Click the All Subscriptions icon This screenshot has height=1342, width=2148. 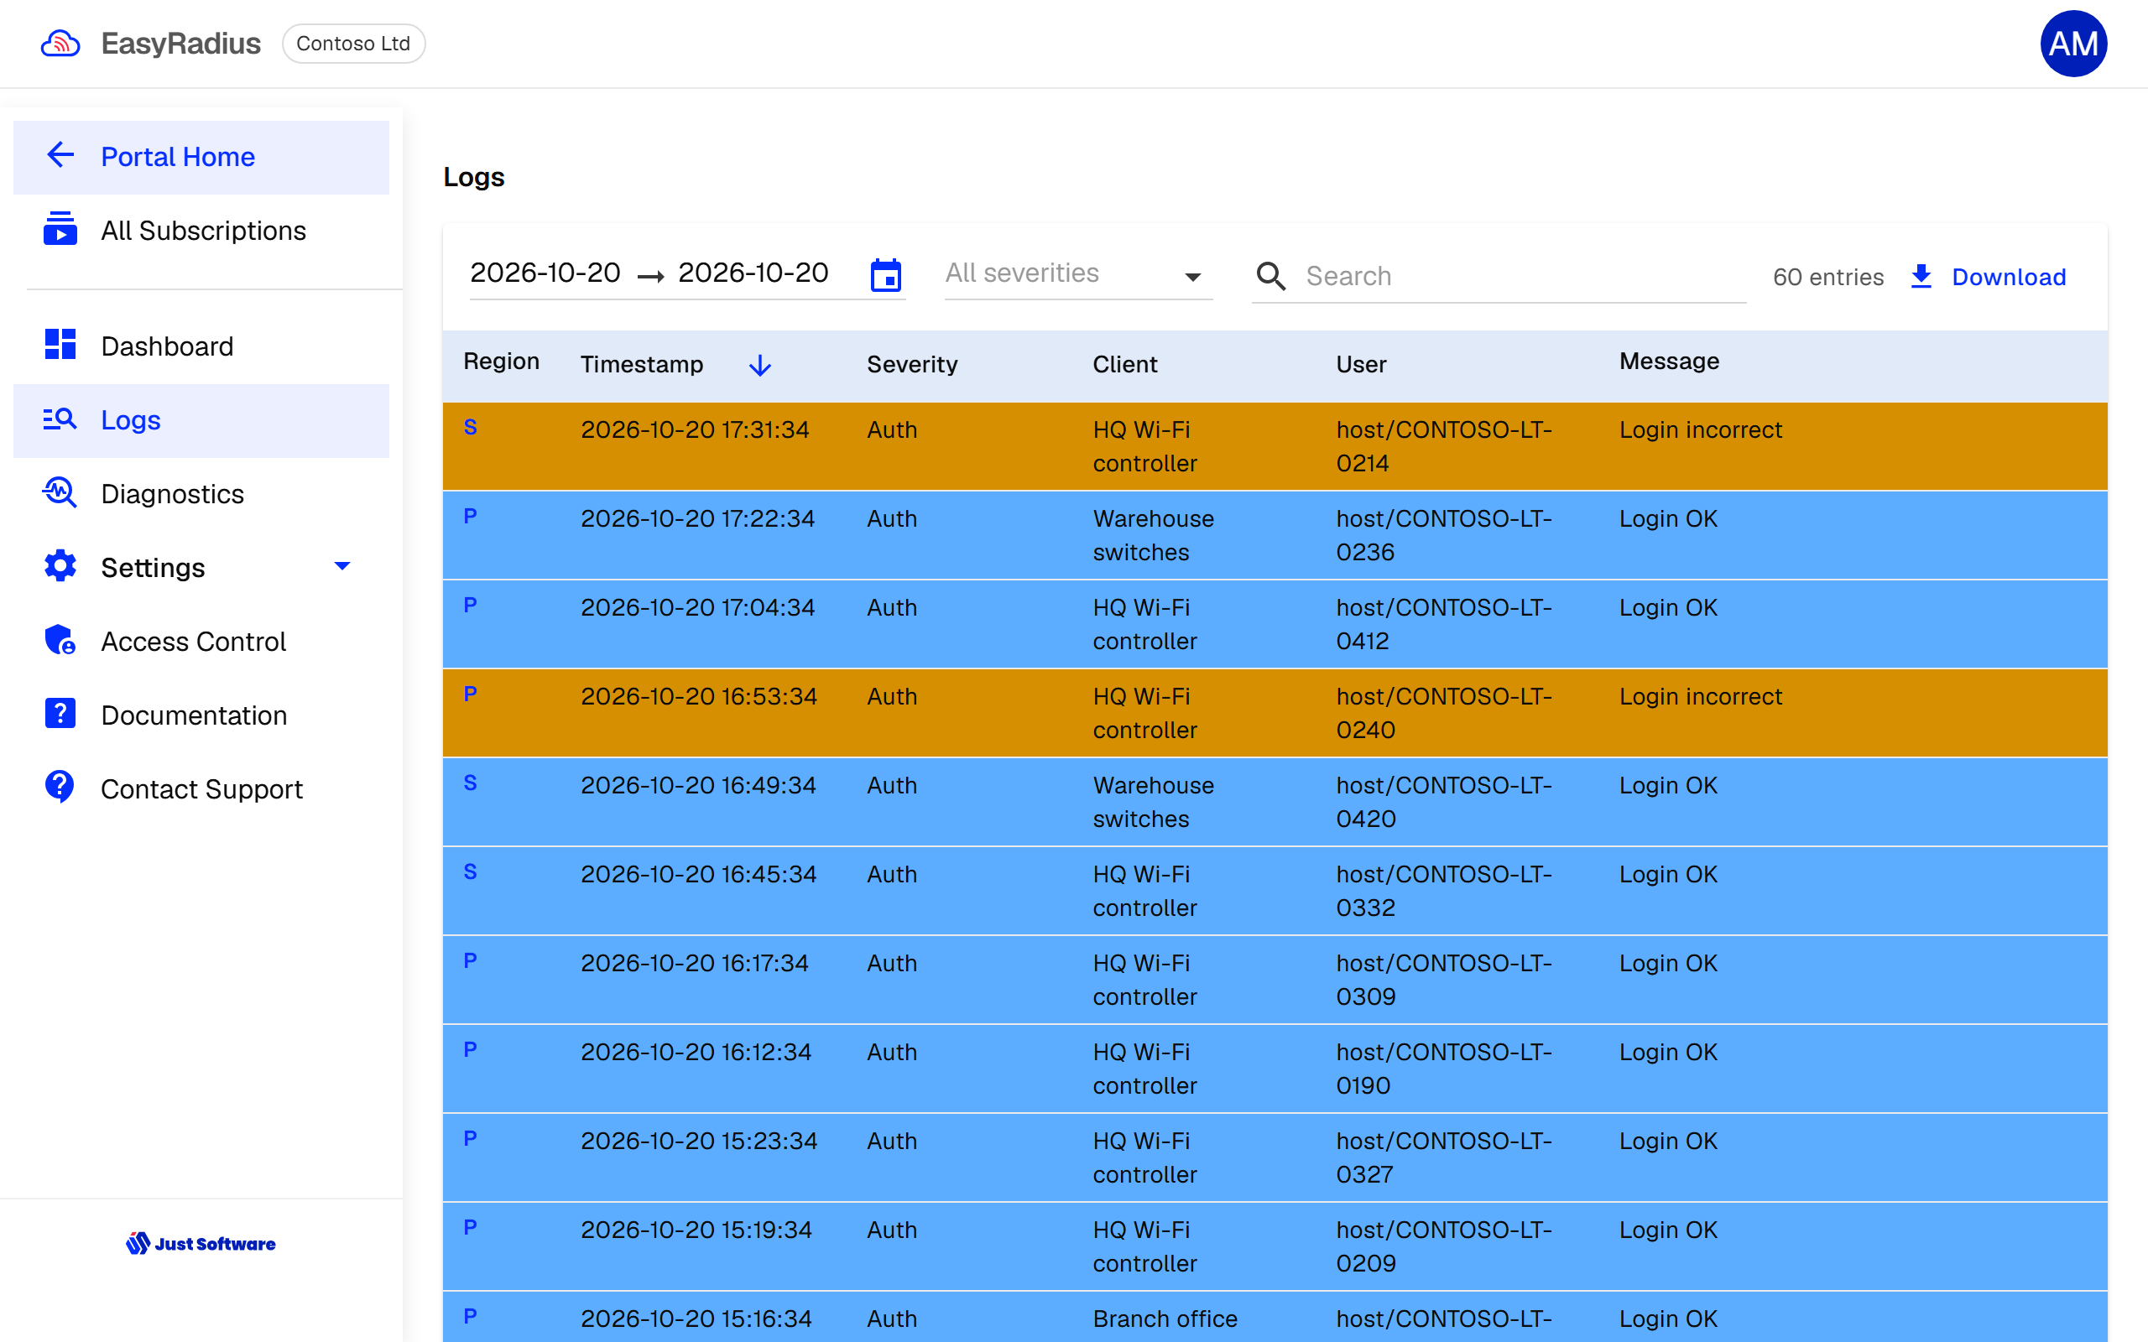coord(60,229)
